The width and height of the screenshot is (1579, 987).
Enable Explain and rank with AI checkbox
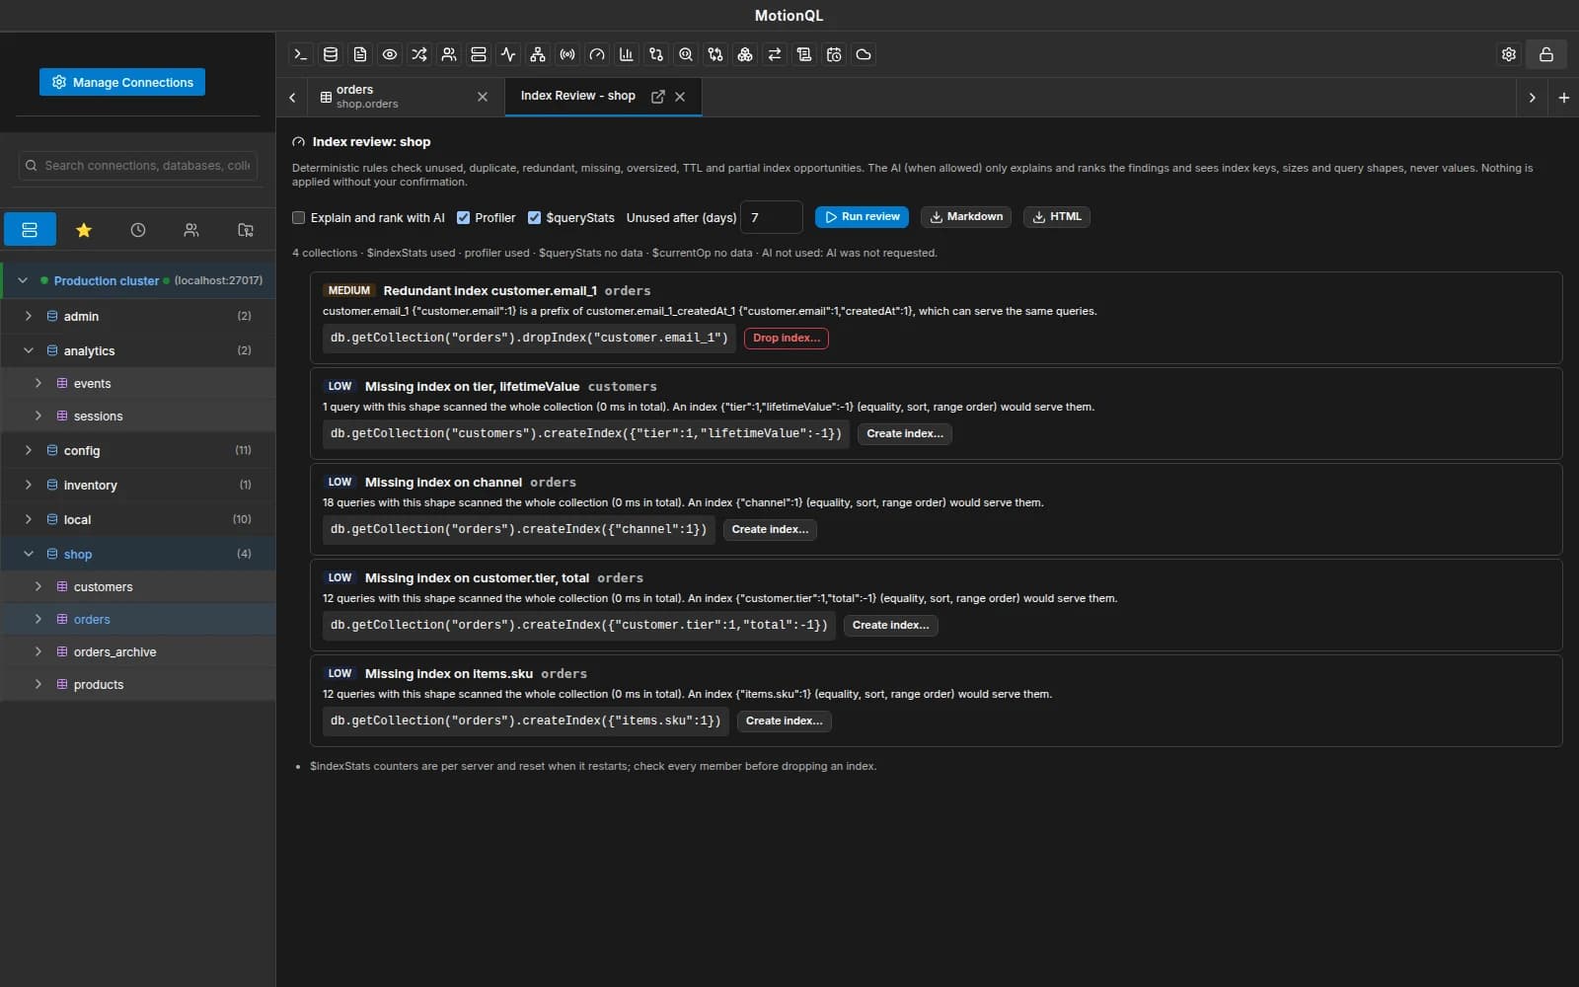click(299, 217)
